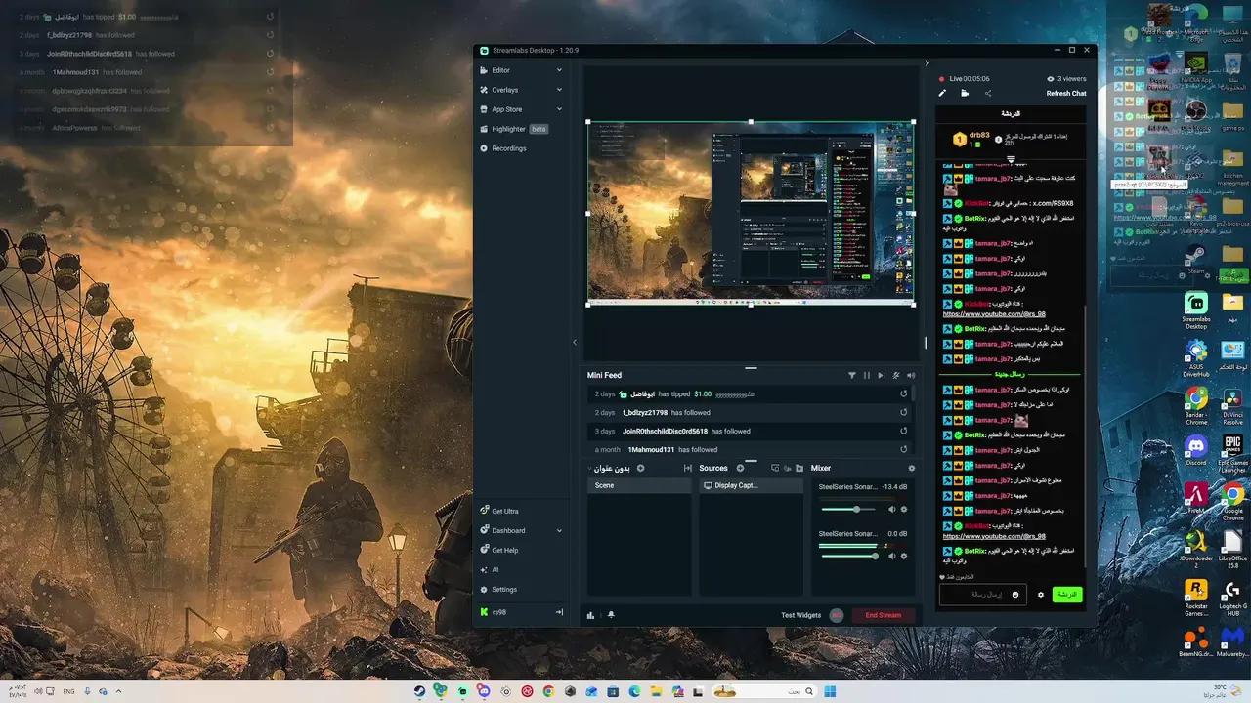Replay the $1.00 tip alert
This screenshot has height=703, width=1251.
(x=903, y=393)
